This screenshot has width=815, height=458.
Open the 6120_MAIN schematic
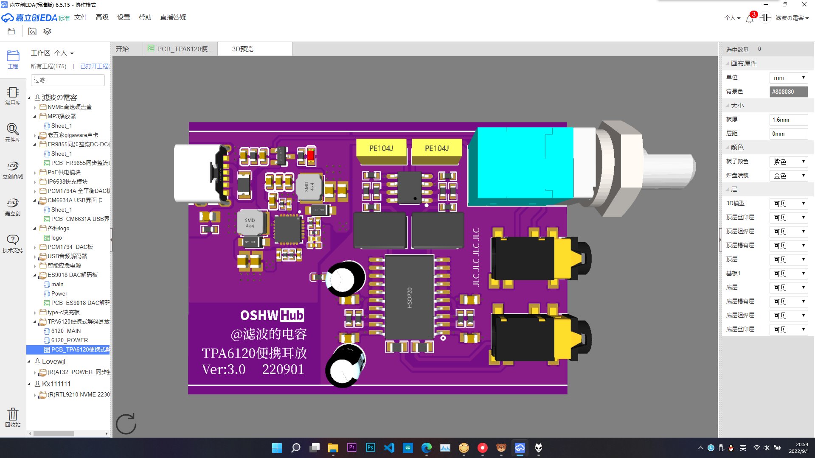(x=66, y=331)
